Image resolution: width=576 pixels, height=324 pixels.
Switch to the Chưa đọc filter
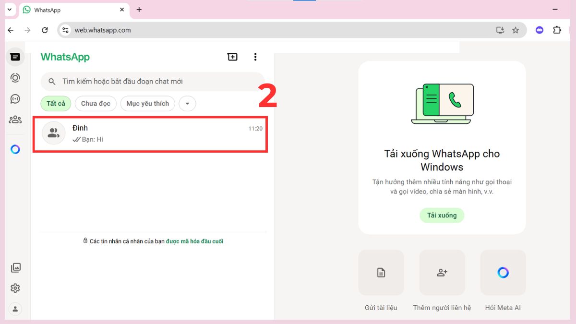[95, 103]
